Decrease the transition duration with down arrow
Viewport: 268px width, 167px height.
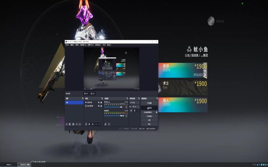click(138, 107)
